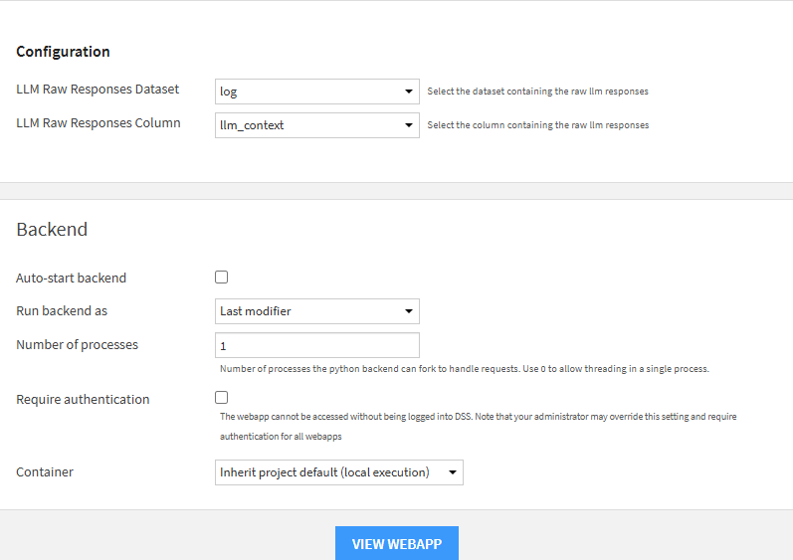Click the LLM Raw Responses Dataset label
This screenshot has width=793, height=560.
coord(98,90)
